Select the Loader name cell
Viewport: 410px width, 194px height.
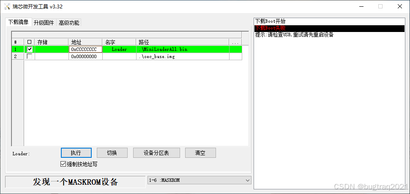[119, 49]
